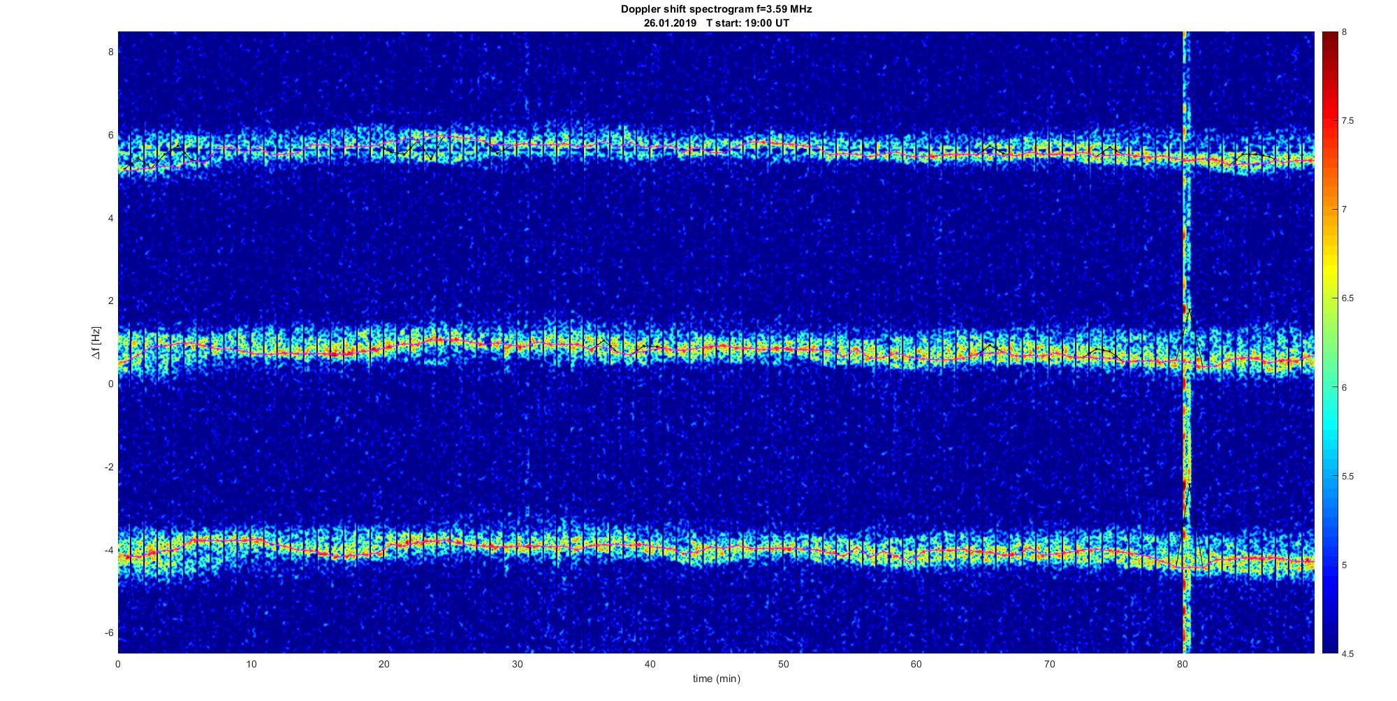Click the x-axis tick label '10'
Screen dimensions: 1397x701
(251, 665)
